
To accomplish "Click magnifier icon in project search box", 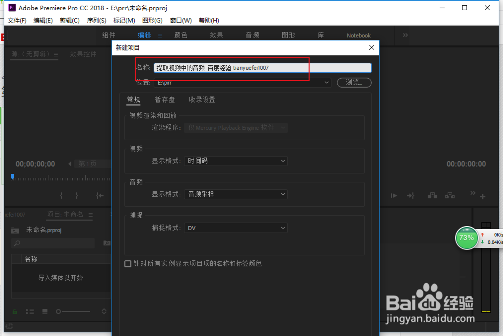I will coord(17,243).
